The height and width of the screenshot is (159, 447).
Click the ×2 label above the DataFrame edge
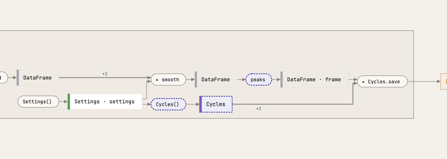pyautogui.click(x=105, y=74)
